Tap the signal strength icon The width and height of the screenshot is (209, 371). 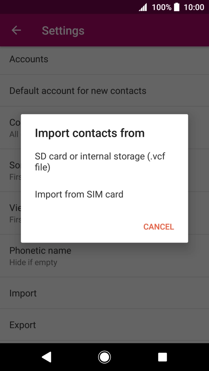coord(143,7)
